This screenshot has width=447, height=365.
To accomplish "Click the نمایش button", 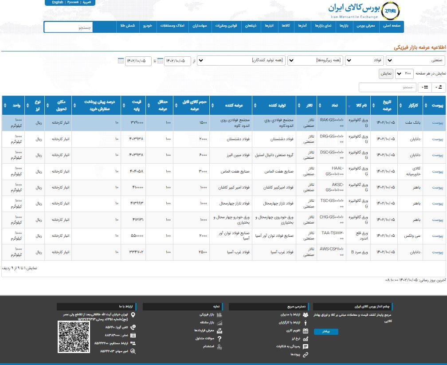I will click(386, 74).
